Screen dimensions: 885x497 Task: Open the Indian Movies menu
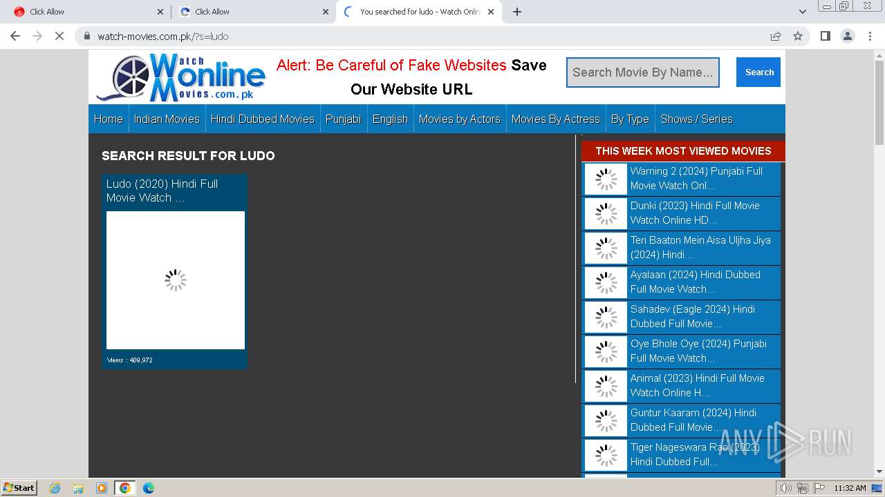(x=167, y=119)
